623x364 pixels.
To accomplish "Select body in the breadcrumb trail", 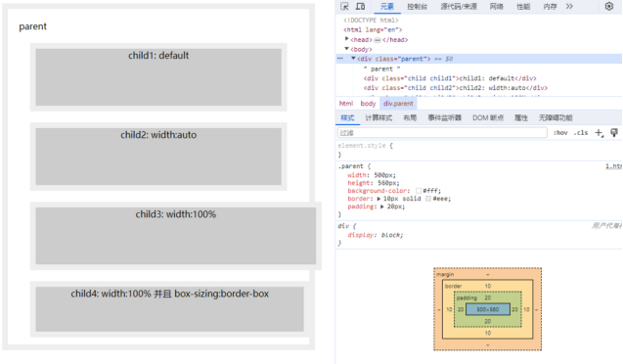I will click(368, 104).
